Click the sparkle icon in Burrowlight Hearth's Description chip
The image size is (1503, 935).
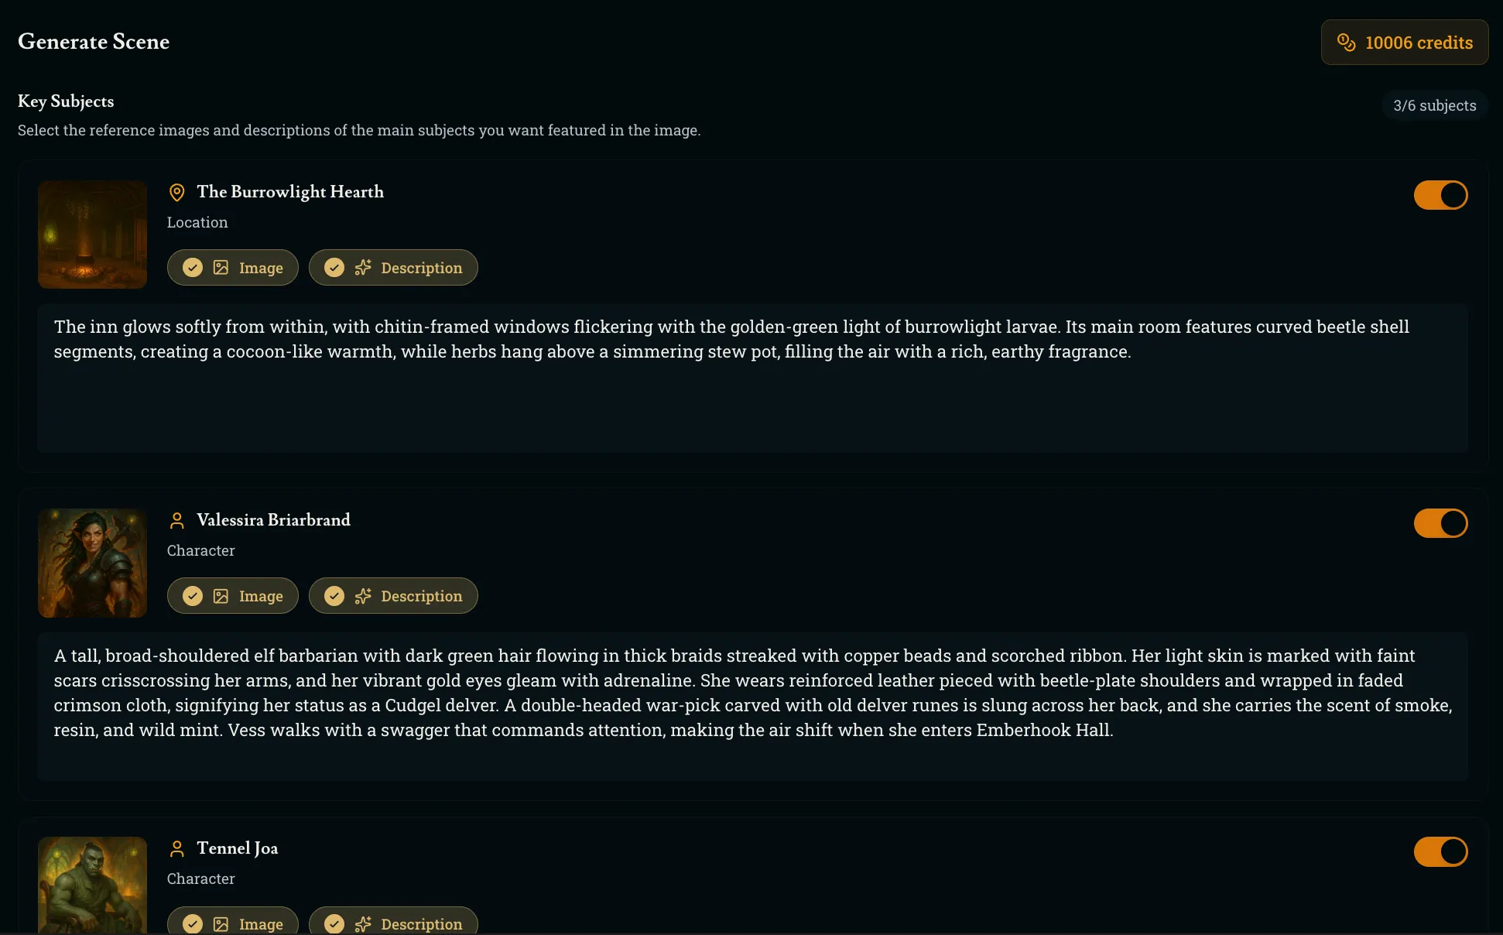click(363, 268)
